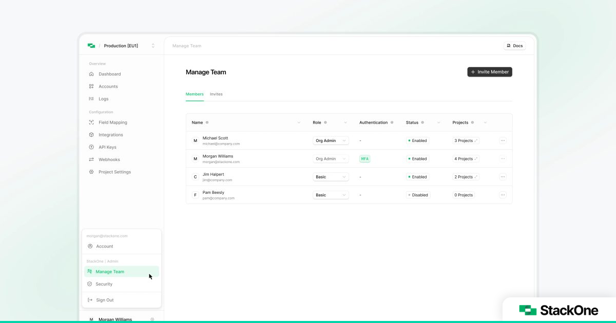
Task: Open Security in the popup menu
Action: [x=122, y=284]
